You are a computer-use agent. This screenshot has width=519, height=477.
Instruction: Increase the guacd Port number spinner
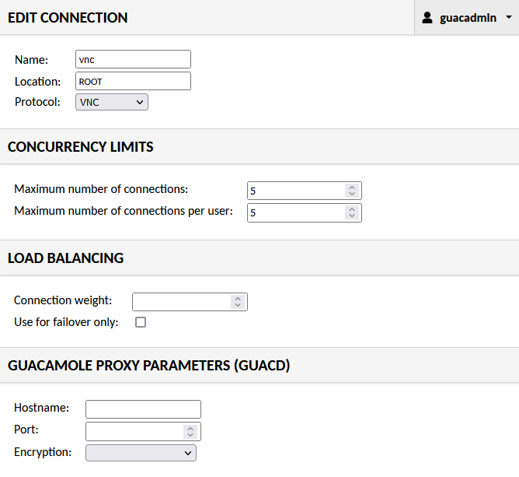(190, 428)
